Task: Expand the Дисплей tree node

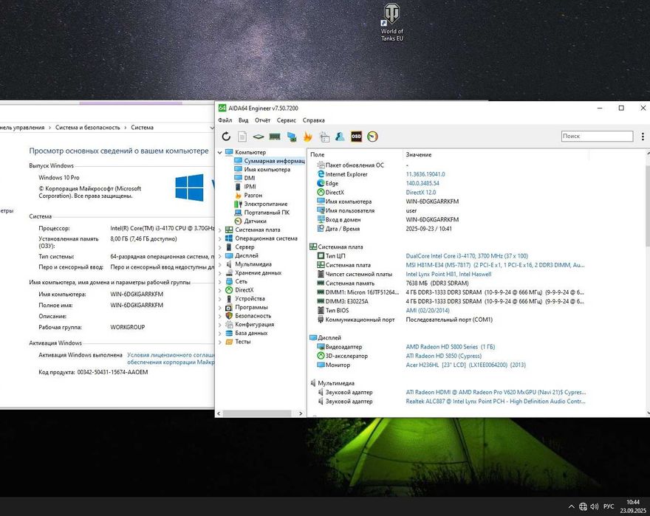Action: coord(220,255)
